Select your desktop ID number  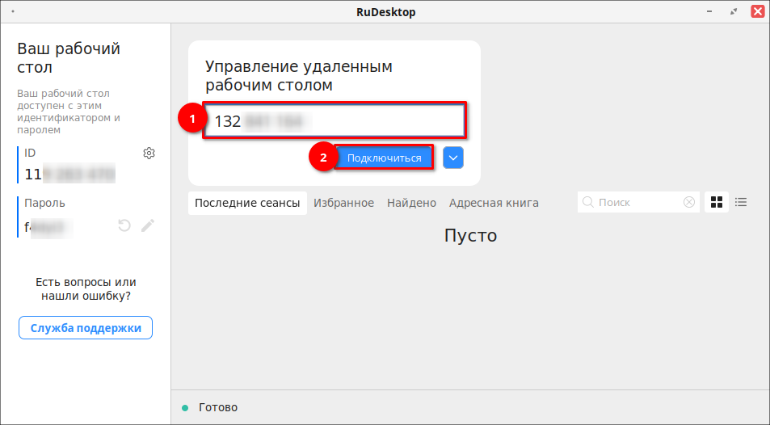point(69,174)
